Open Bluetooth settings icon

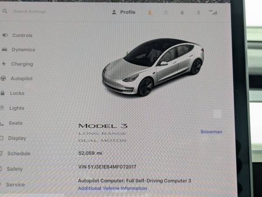pyautogui.click(x=198, y=12)
